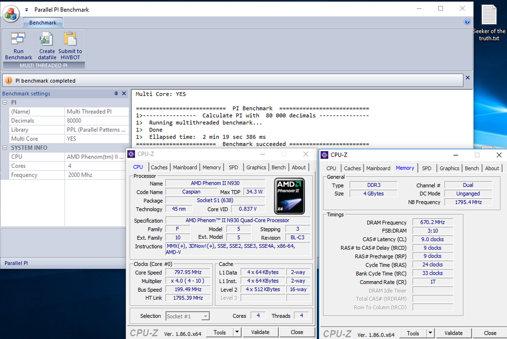Viewport: 507px width, 339px height.
Task: Open Graphics tab in left CPU-Z window
Action: (x=256, y=167)
